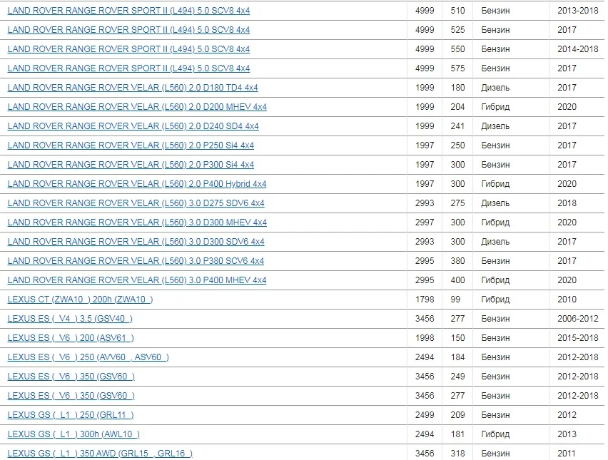
Task: Open Range Rover Velar 3.0 P400 MHEV link
Action: tap(137, 280)
